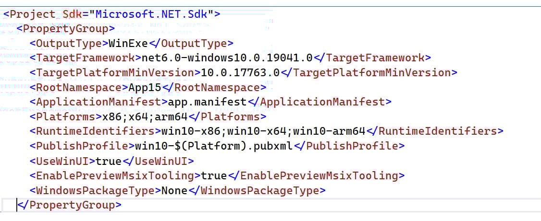Click the 10.0.17763.0 minimum version value
The image size is (541, 221).
[241, 73]
